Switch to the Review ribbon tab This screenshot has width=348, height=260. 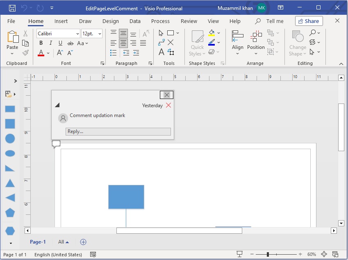189,21
